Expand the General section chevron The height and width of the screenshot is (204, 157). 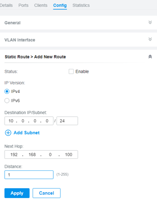(150, 22)
